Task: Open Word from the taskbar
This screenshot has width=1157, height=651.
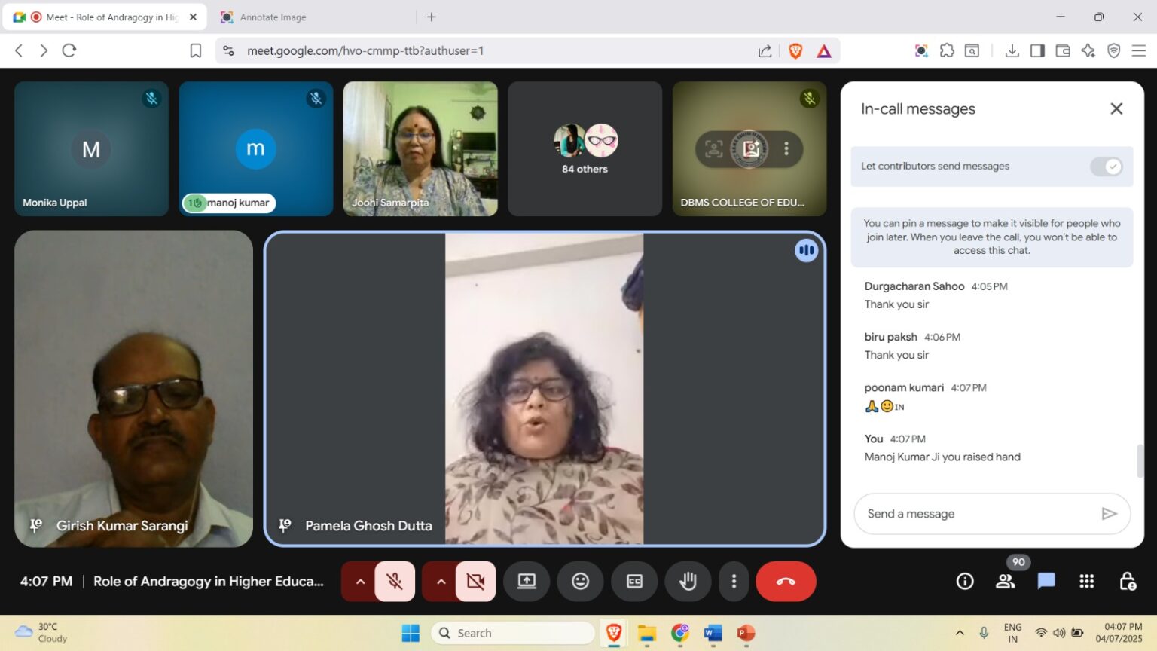Action: [713, 634]
